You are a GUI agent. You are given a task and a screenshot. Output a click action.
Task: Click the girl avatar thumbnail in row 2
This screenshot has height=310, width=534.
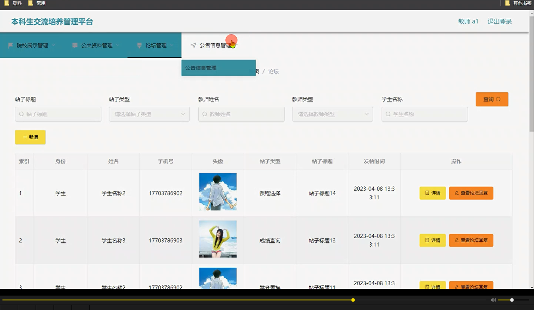click(218, 239)
